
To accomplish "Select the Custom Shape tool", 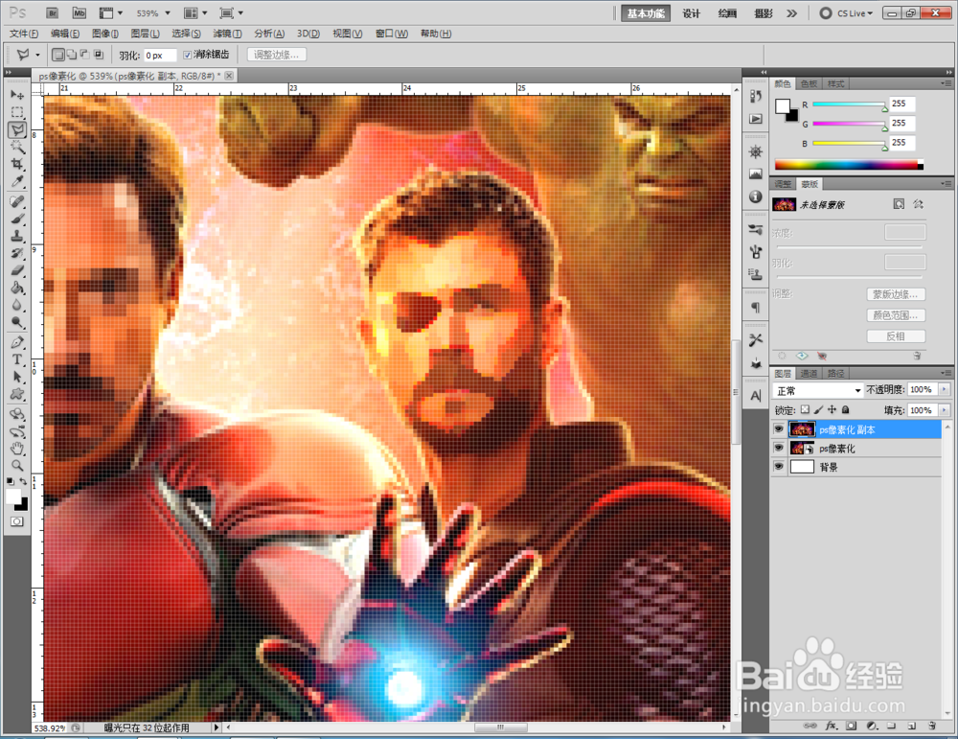I will tap(17, 394).
